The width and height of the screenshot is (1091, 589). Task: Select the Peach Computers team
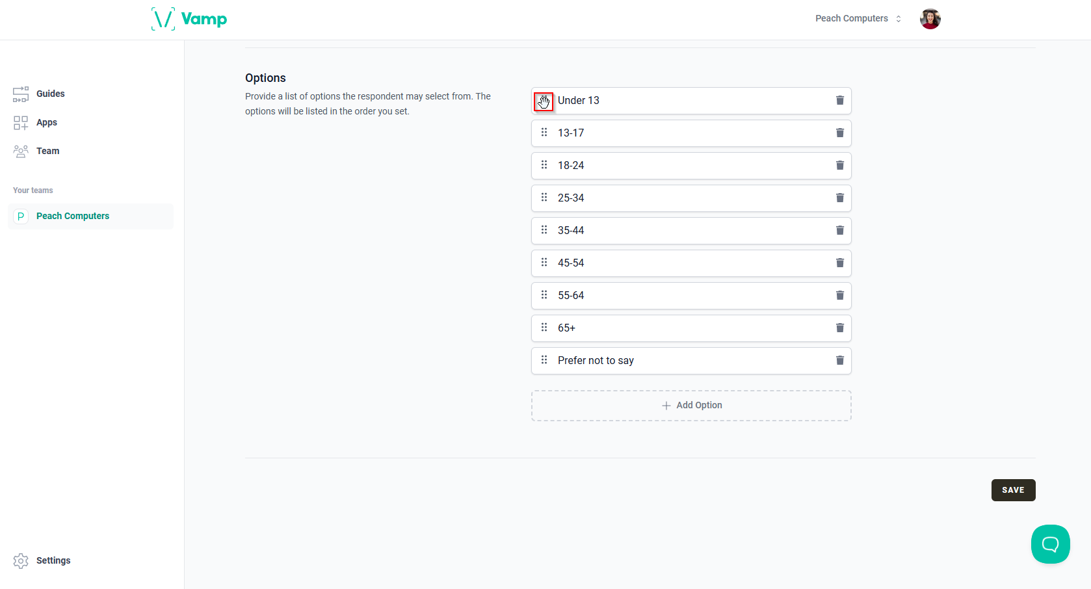pyautogui.click(x=91, y=216)
